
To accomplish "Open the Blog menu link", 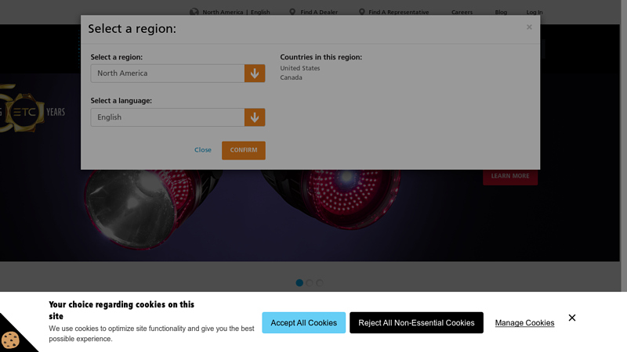I will (501, 13).
